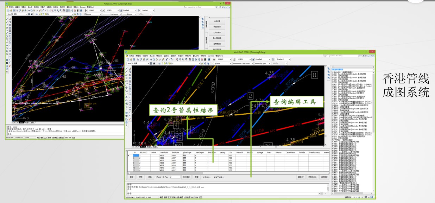Click the pipe number input field
The image size is (435, 203).
[x=175, y=177]
